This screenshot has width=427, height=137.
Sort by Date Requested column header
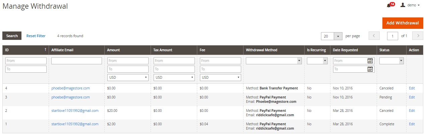(345, 50)
